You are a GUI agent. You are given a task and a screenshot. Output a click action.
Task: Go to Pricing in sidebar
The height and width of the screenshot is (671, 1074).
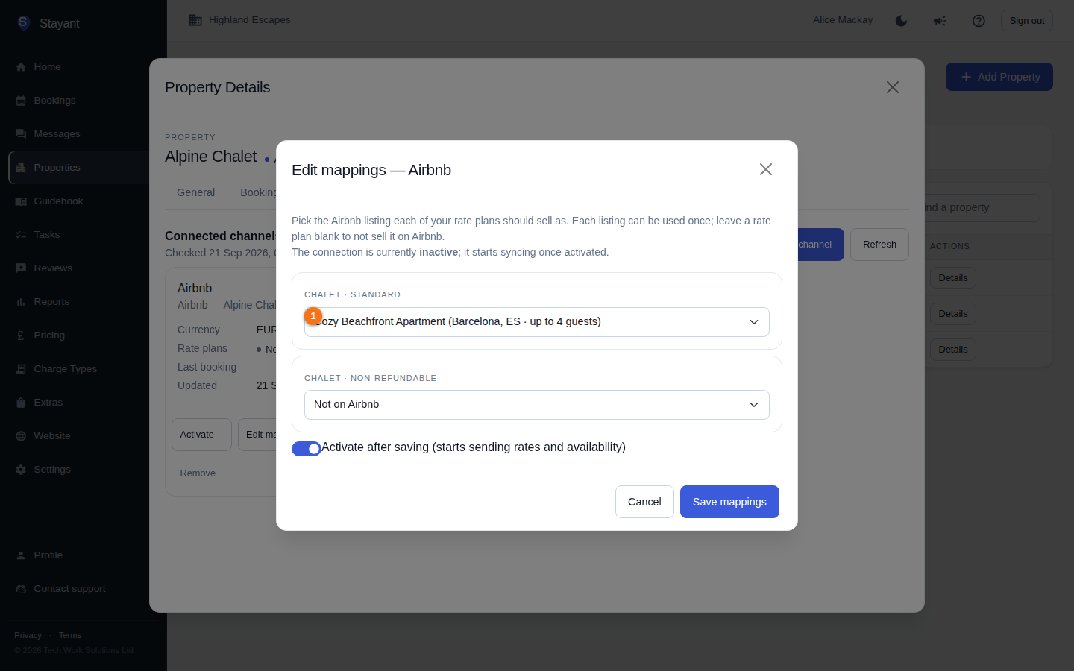coord(49,335)
